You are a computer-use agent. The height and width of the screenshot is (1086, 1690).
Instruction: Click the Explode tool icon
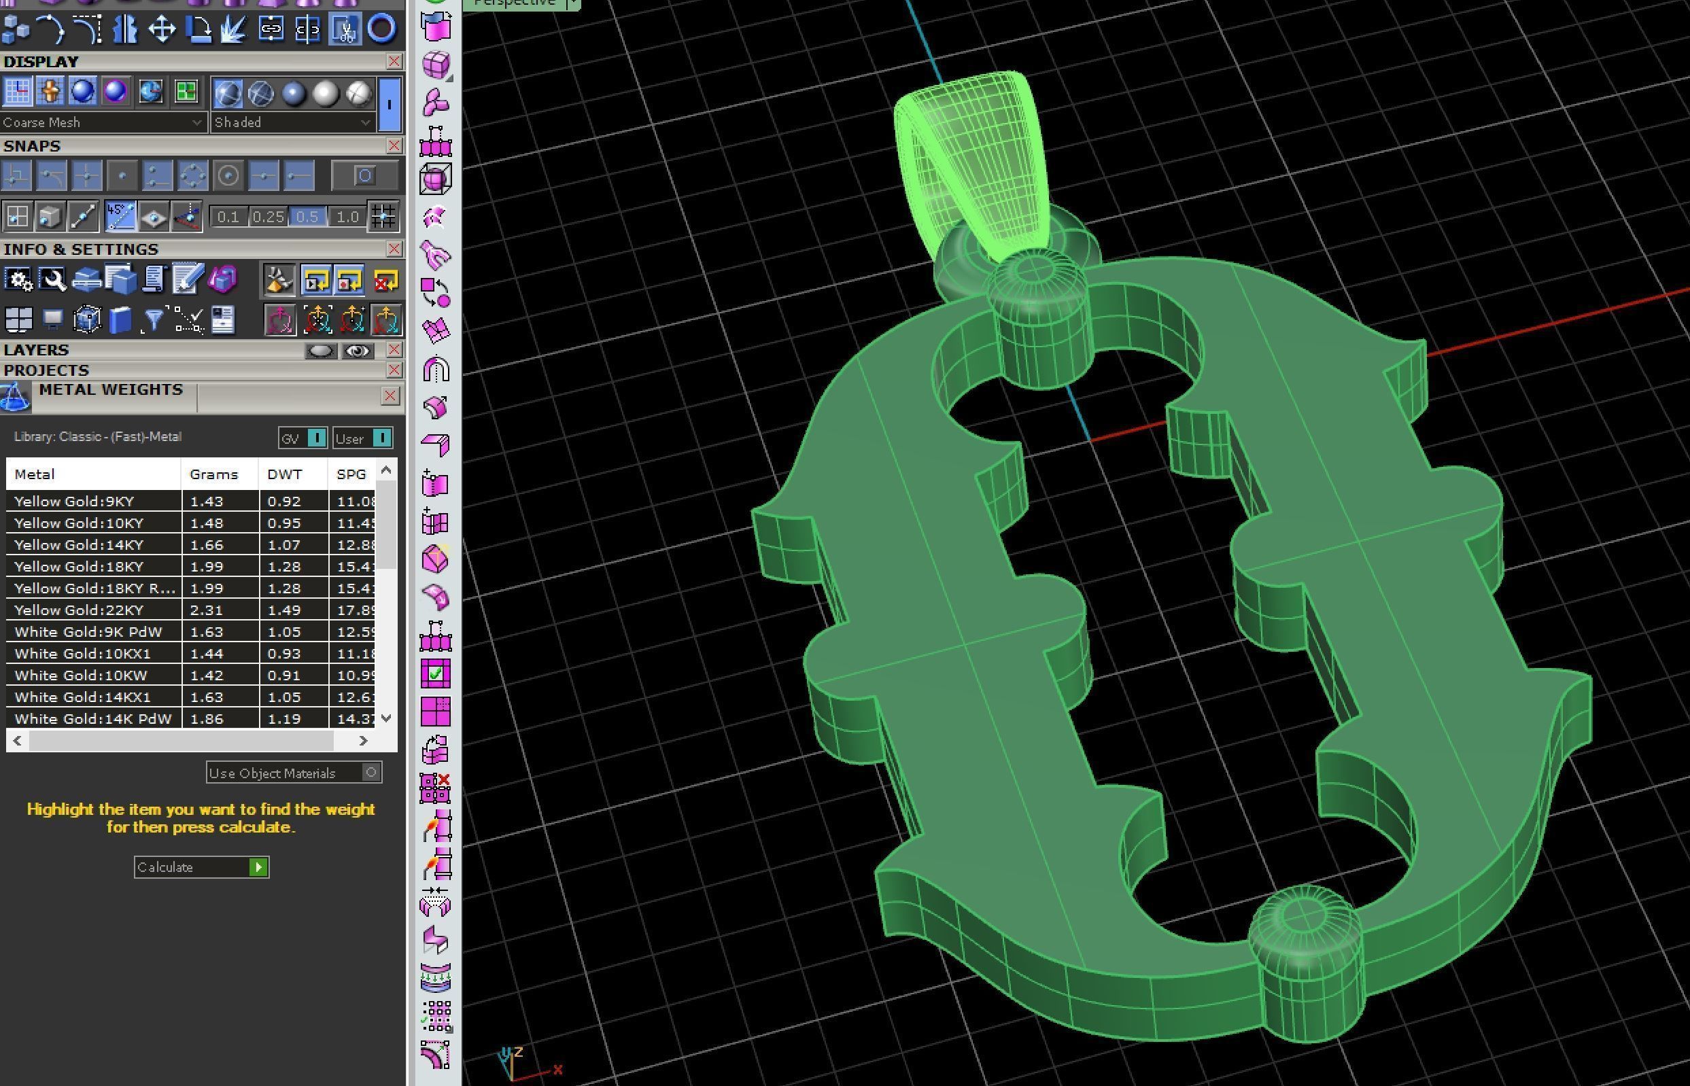click(x=234, y=29)
